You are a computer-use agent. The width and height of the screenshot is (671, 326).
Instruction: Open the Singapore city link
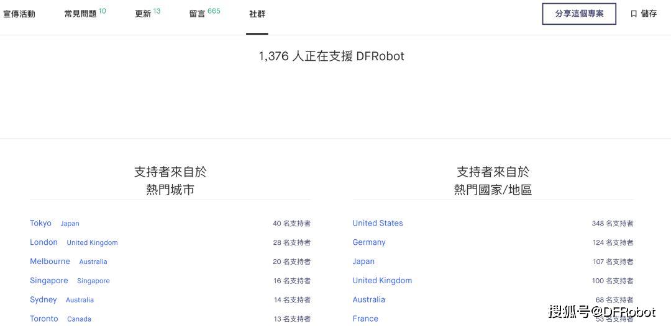point(49,281)
